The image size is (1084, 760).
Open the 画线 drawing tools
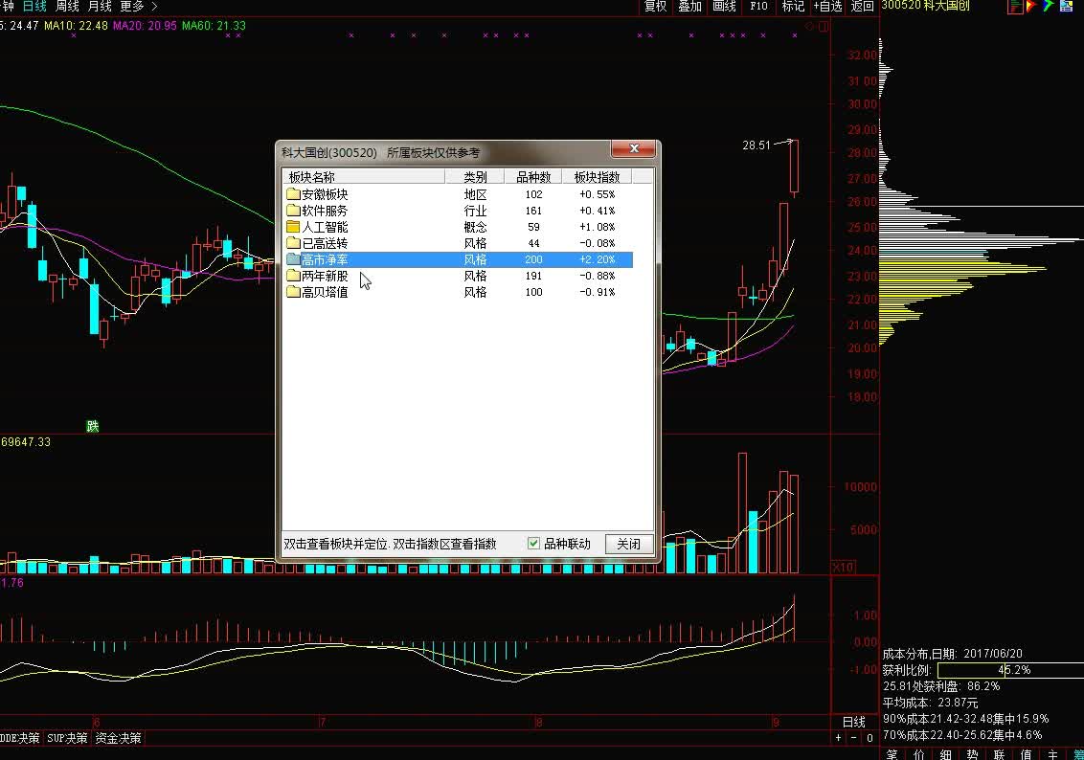coord(724,6)
